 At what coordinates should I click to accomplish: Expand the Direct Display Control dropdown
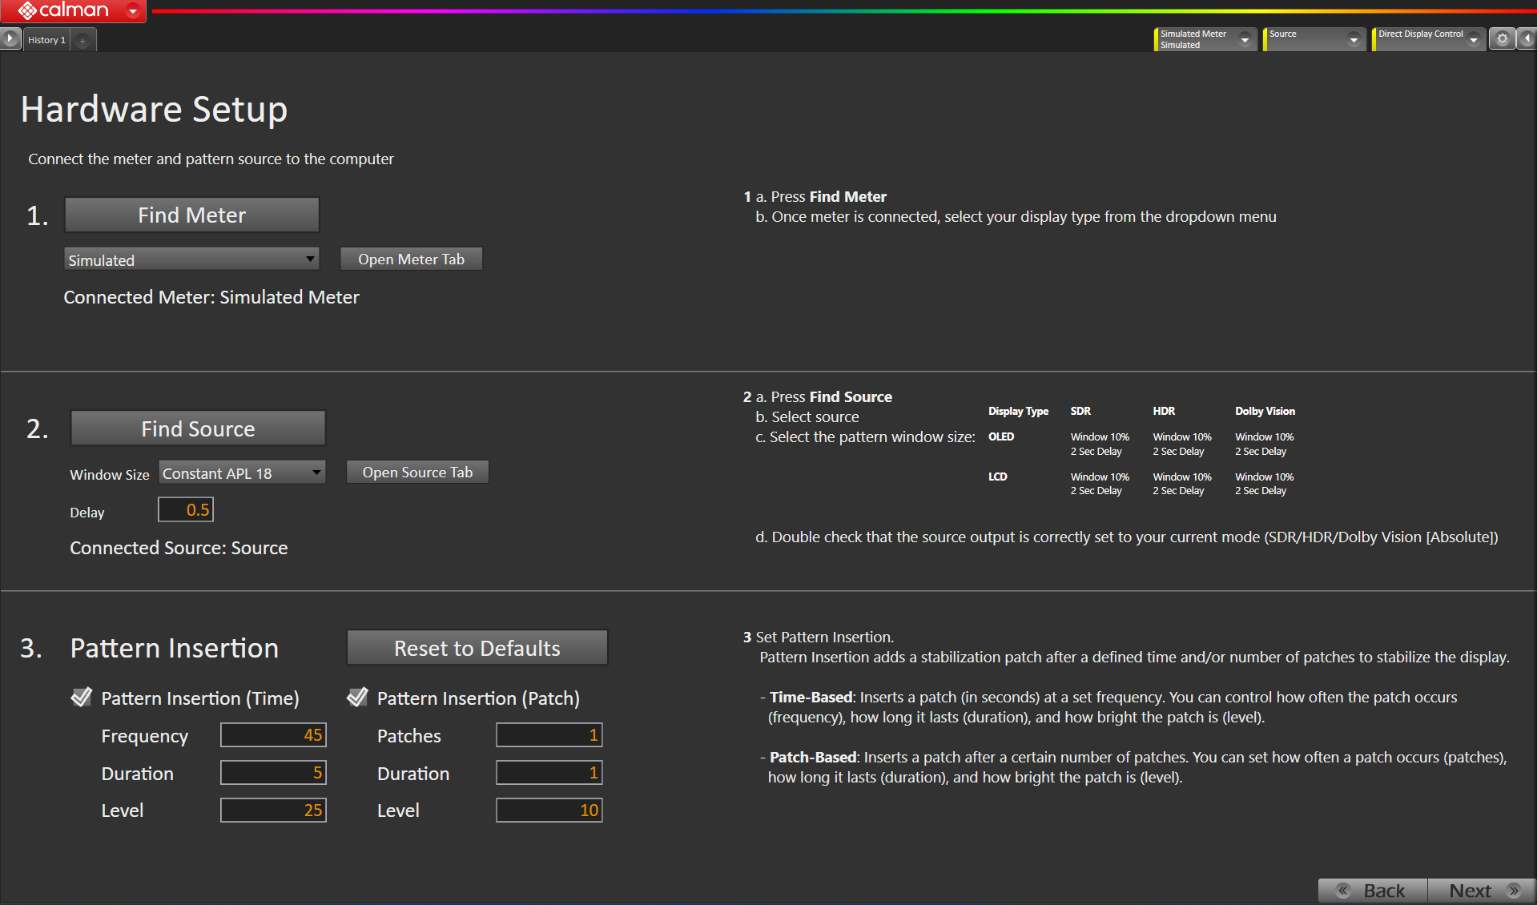(1473, 39)
